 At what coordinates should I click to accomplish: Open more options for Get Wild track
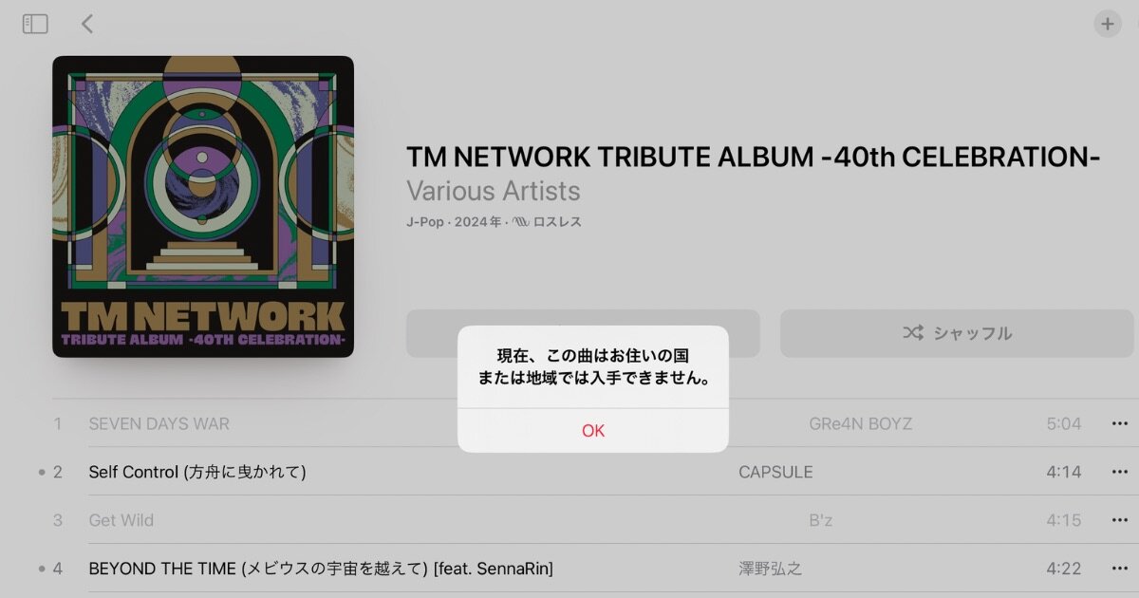pos(1120,520)
